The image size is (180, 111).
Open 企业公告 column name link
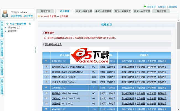click(x=56, y=82)
